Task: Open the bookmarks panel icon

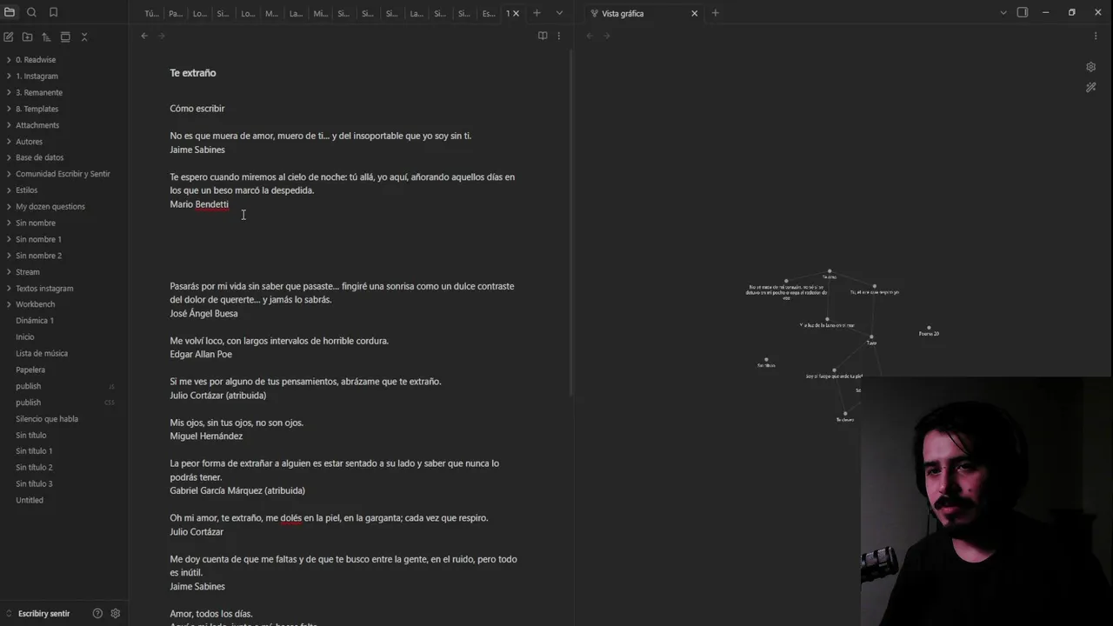Action: pos(53,12)
